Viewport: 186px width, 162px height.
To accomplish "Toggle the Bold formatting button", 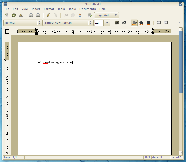I will (x=117, y=23).
